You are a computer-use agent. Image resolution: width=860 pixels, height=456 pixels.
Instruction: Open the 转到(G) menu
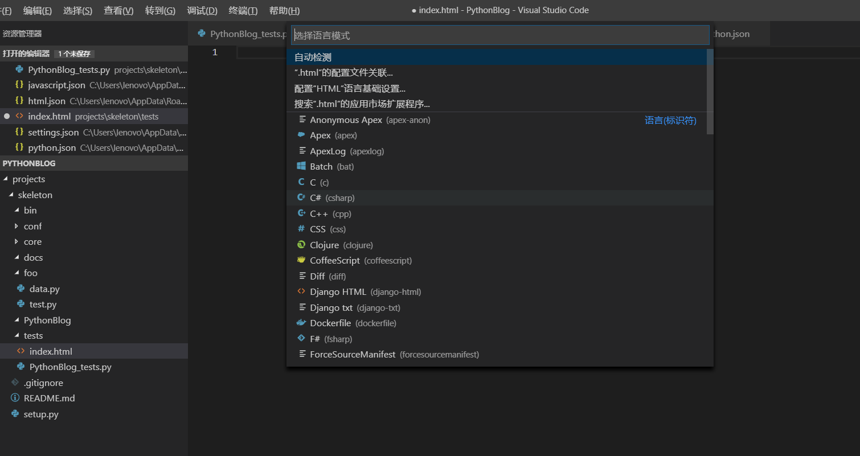click(x=160, y=10)
